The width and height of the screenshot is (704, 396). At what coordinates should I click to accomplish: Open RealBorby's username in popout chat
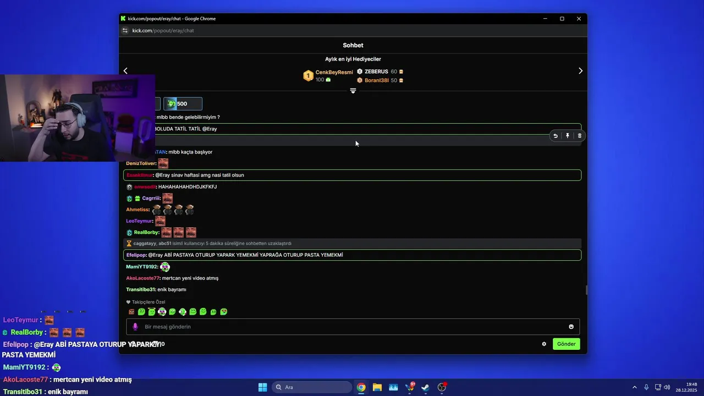coord(146,233)
